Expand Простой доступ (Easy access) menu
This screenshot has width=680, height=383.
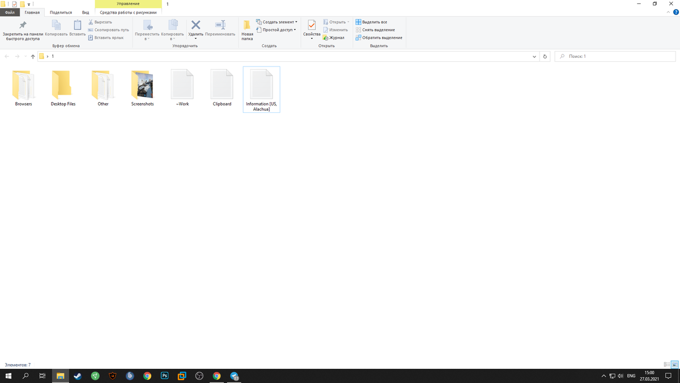coord(276,30)
